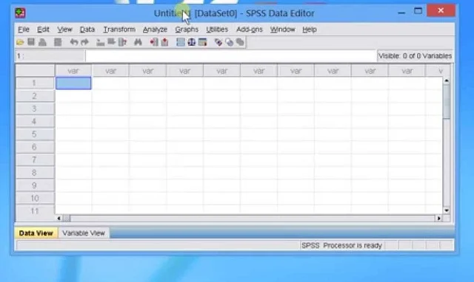The height and width of the screenshot is (282, 474).
Task: Select row header 3
Action: click(35, 109)
